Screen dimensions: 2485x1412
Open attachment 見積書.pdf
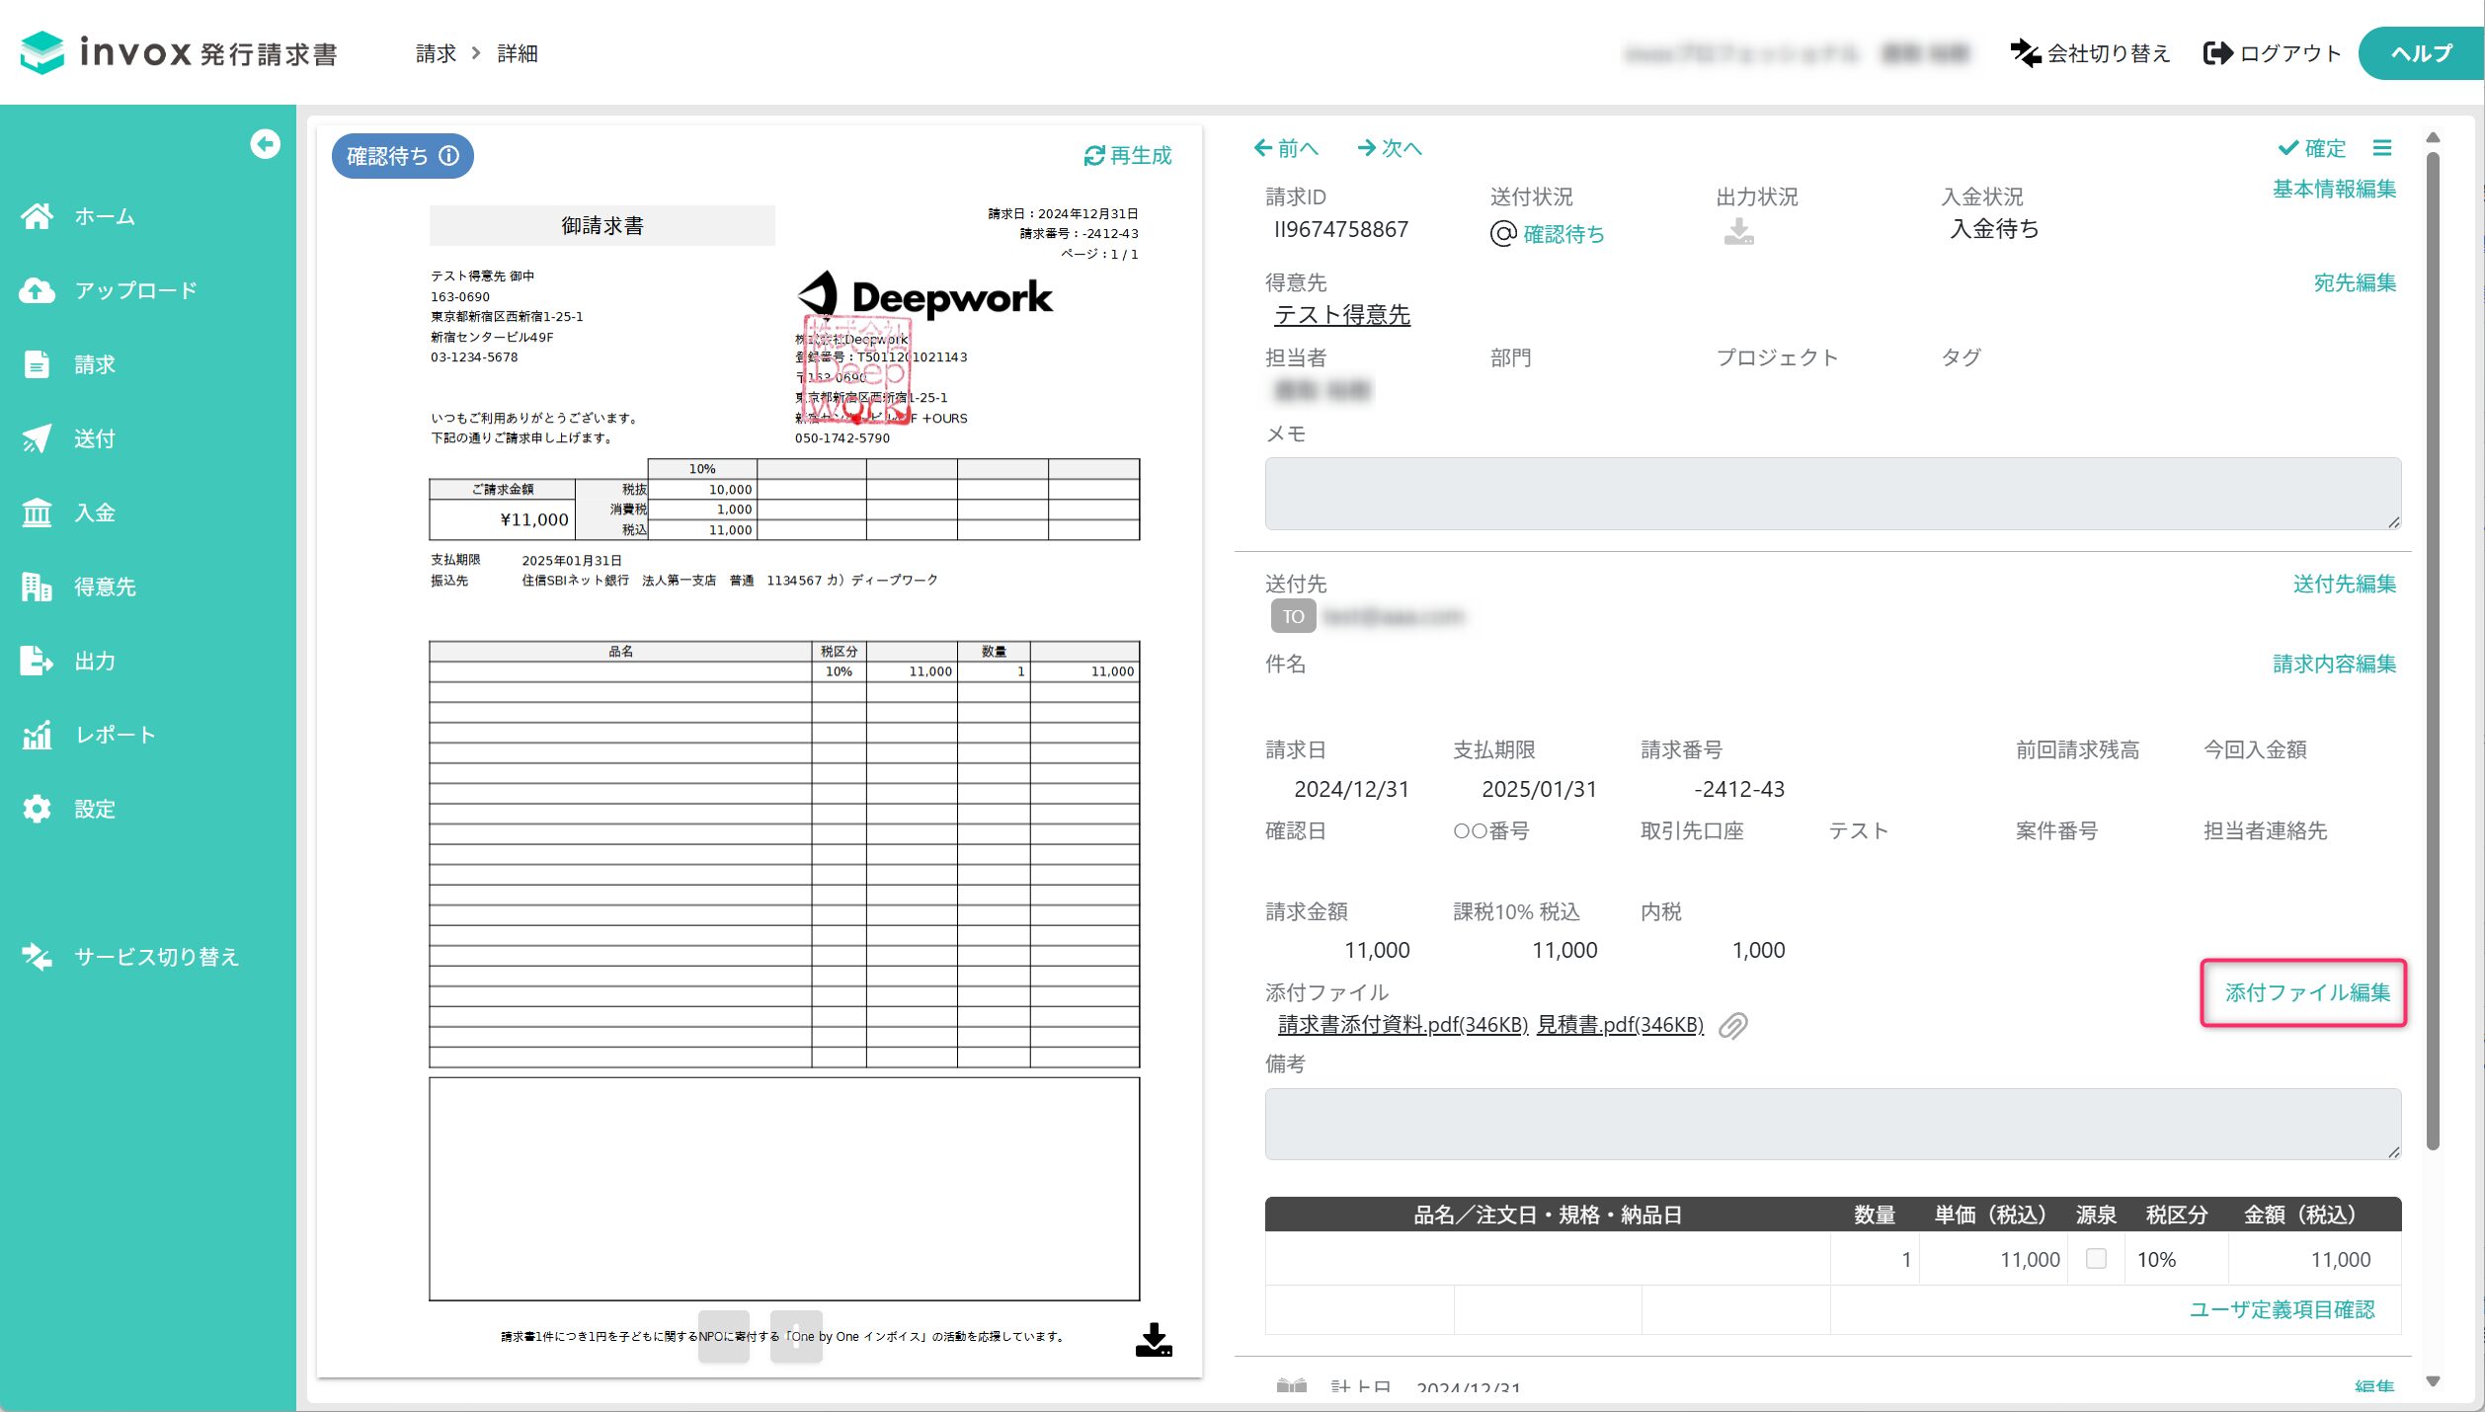[1620, 1025]
